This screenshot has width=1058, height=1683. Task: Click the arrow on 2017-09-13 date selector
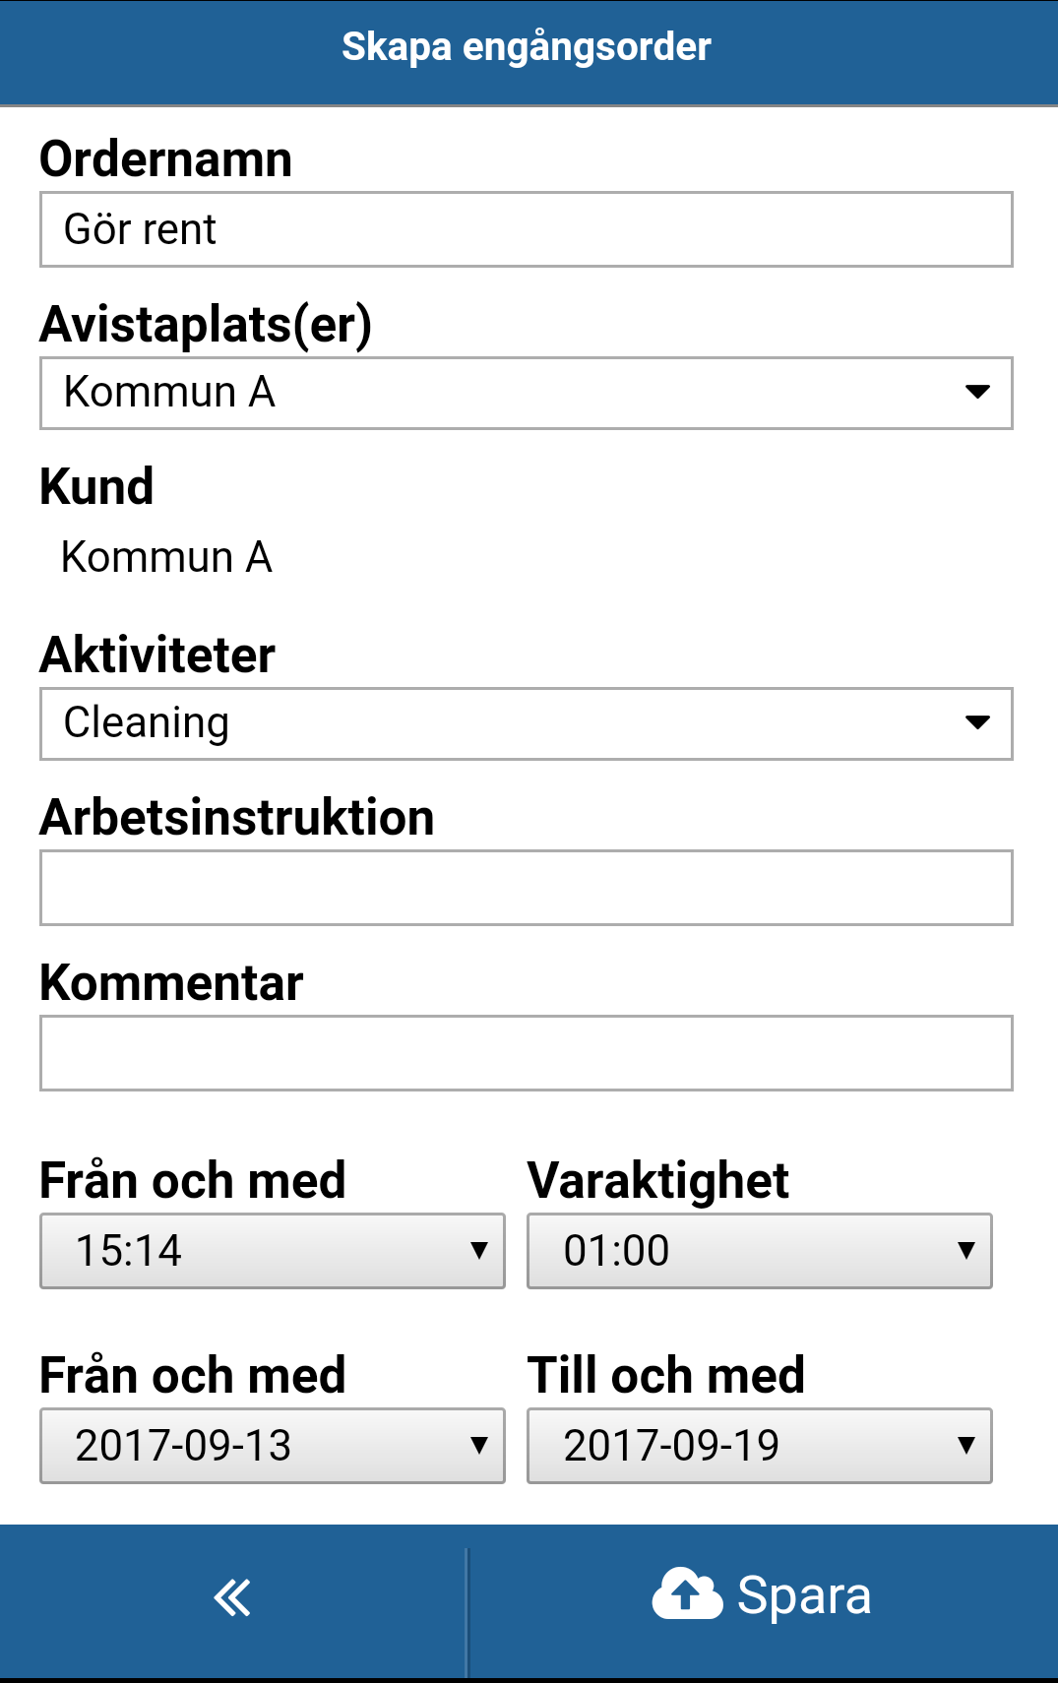[479, 1446]
